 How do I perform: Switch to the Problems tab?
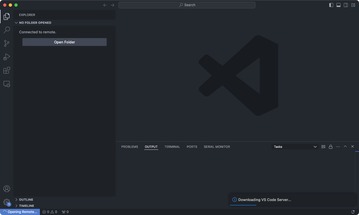coord(130,147)
